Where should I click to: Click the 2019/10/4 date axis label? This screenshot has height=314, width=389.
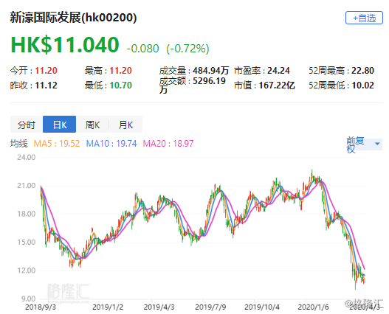click(262, 307)
